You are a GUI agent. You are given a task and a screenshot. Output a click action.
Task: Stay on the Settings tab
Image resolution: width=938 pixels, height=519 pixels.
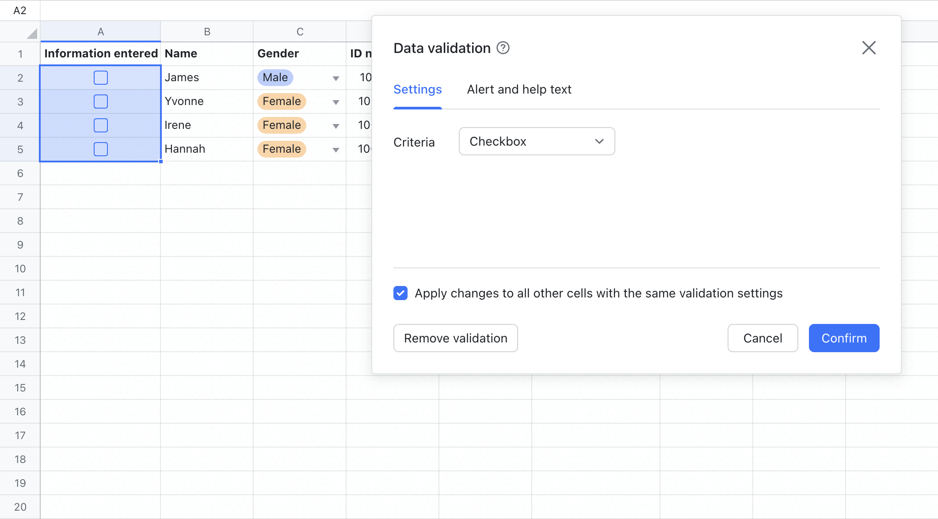pyautogui.click(x=417, y=89)
